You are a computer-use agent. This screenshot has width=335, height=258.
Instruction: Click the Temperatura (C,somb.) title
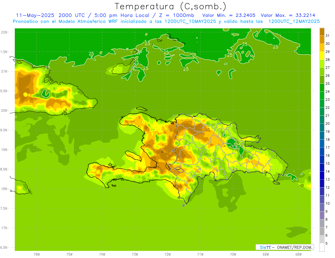tap(171, 6)
